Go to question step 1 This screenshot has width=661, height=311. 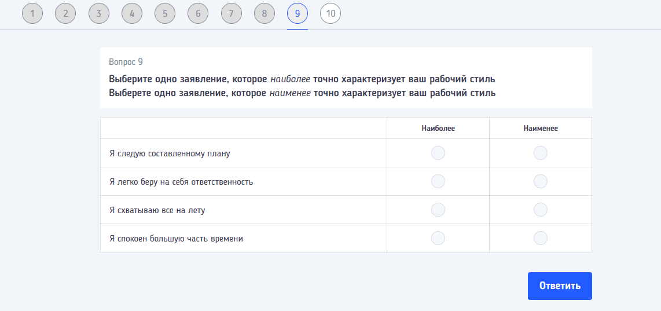point(32,13)
